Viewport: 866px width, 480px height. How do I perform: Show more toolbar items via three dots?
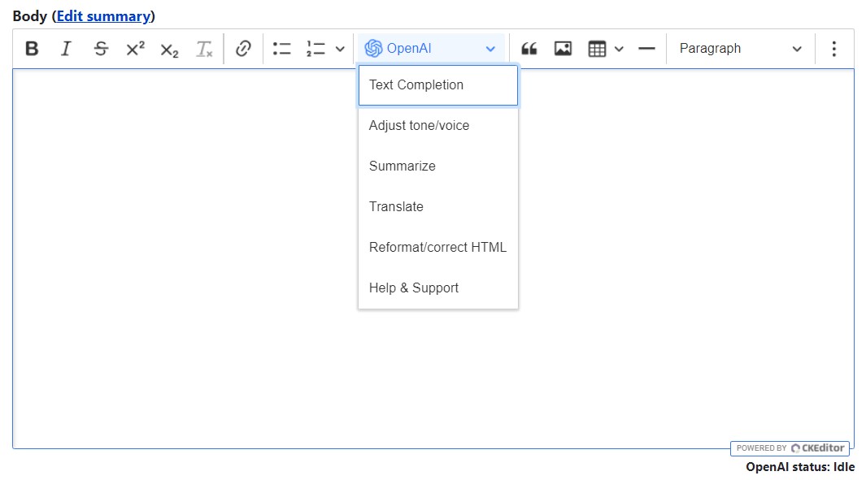[x=834, y=49]
